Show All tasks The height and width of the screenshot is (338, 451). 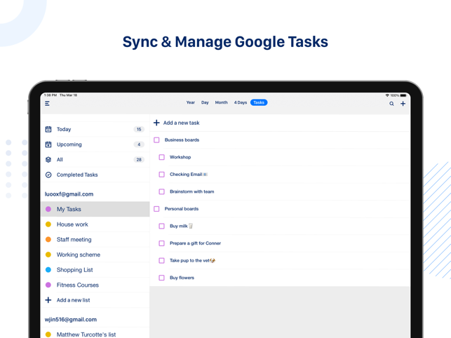pos(95,160)
